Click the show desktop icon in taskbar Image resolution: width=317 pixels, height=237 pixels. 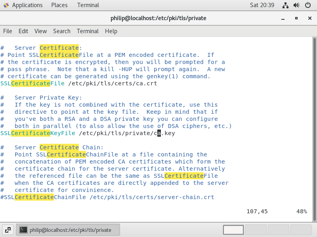click(x=8, y=230)
